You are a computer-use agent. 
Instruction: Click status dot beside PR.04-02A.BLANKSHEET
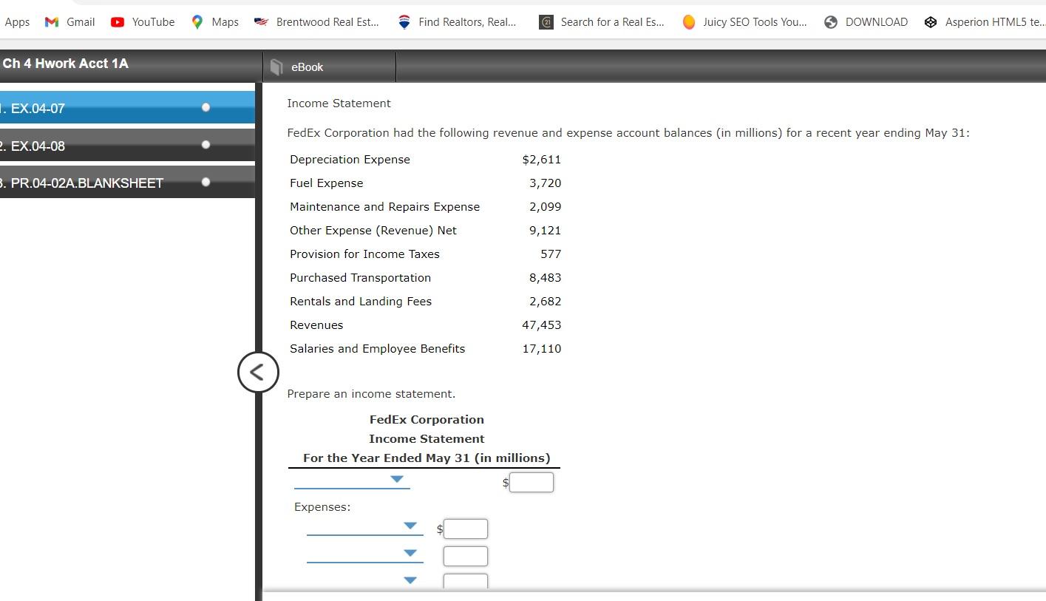pos(206,181)
